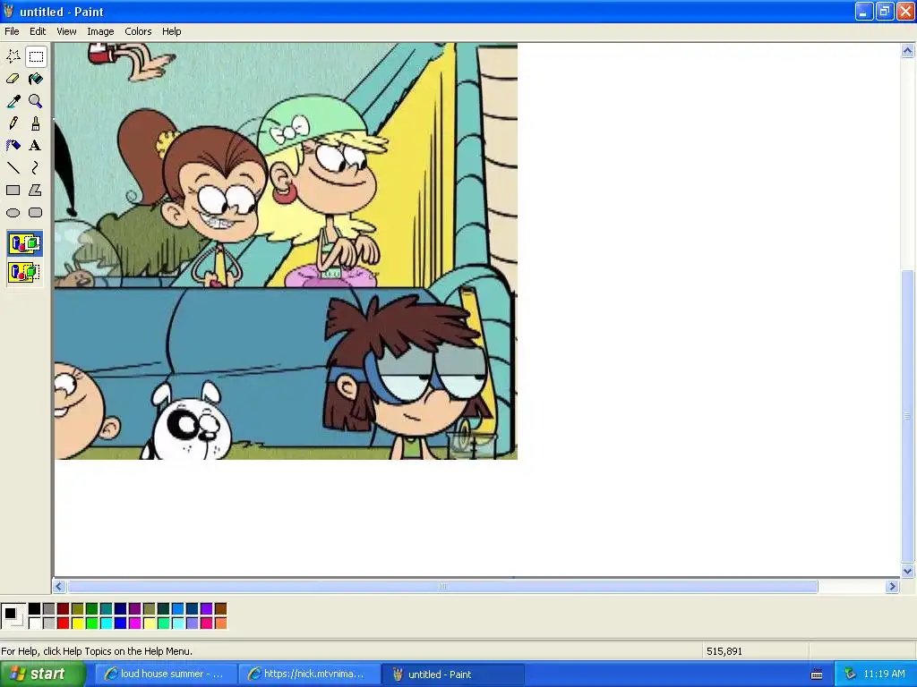Switch to 'loud house summer' browser window
Viewport: 917px width, 687px height.
pos(165,674)
